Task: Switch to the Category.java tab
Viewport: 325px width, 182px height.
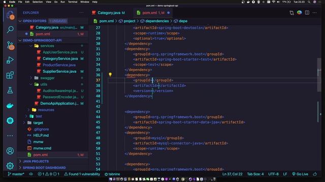Action: point(109,13)
